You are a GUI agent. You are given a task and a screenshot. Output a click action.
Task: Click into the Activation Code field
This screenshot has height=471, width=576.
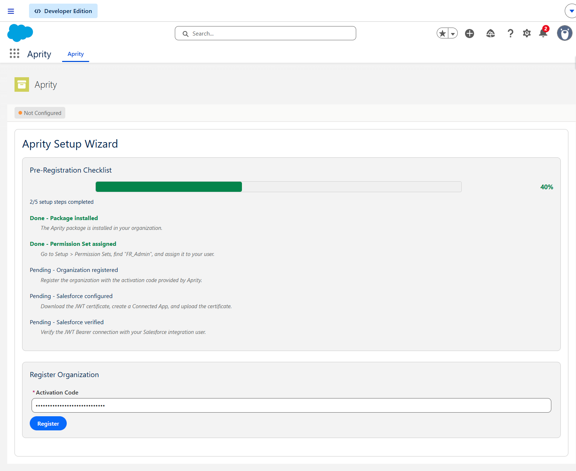(x=291, y=405)
